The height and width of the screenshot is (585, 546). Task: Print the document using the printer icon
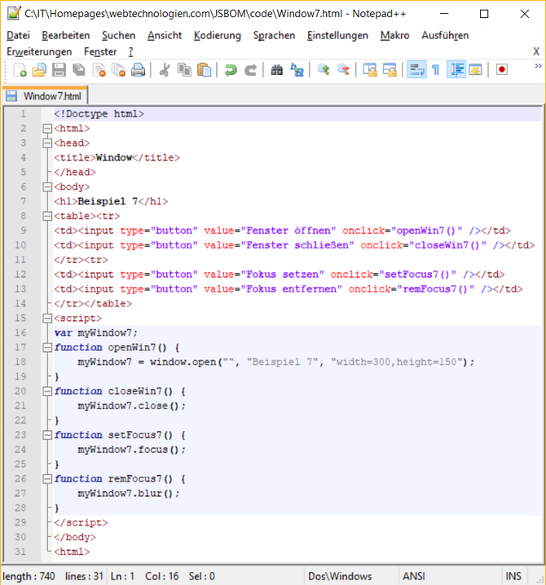click(x=138, y=70)
